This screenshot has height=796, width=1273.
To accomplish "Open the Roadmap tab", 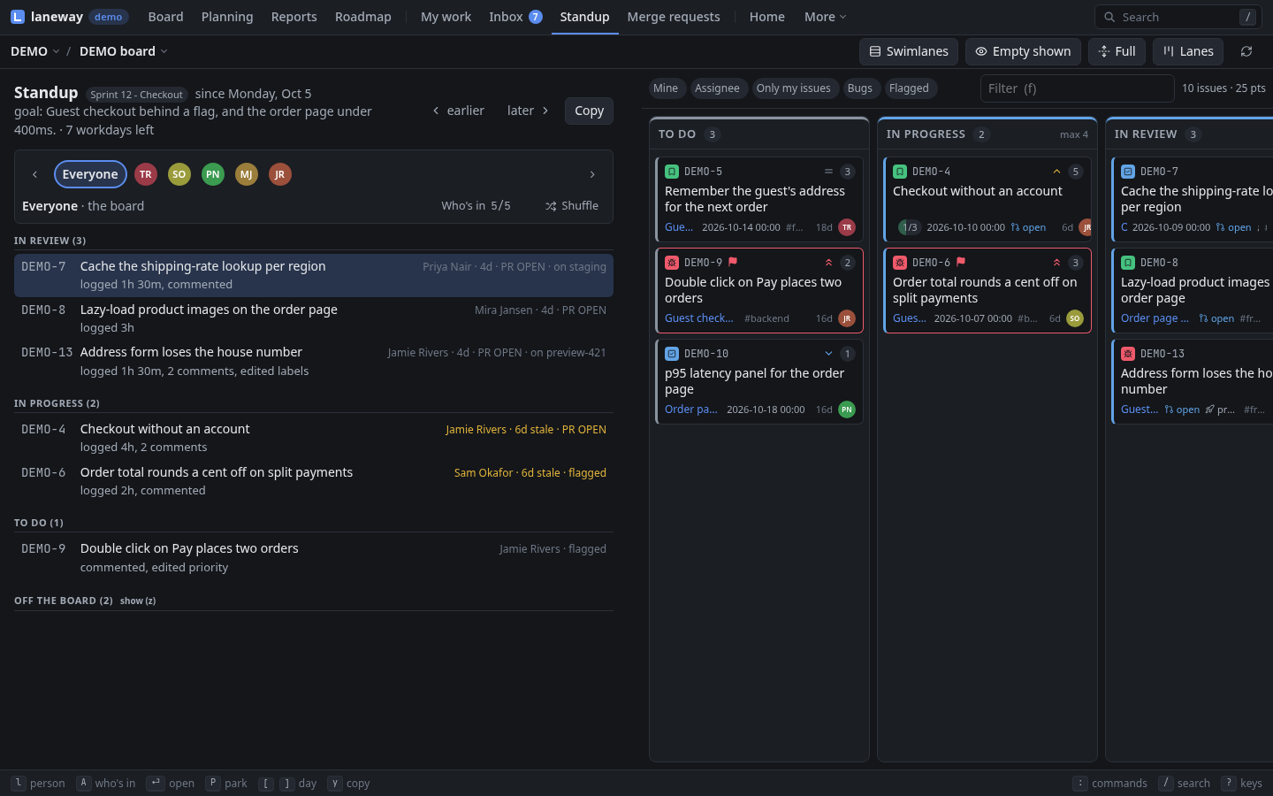I will click(x=363, y=17).
